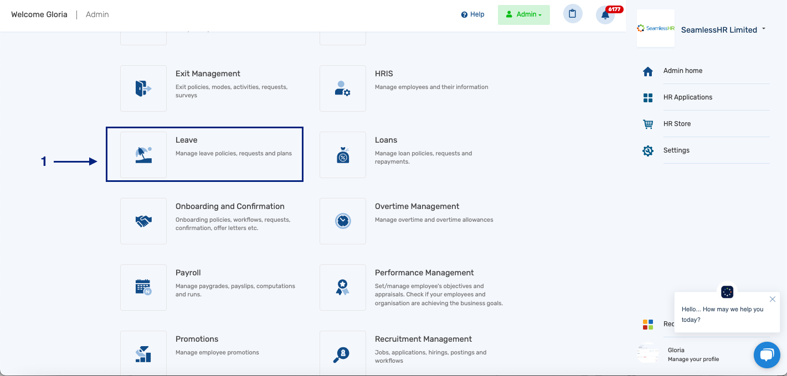
Task: Open the Leave module beach icon
Action: 143,155
